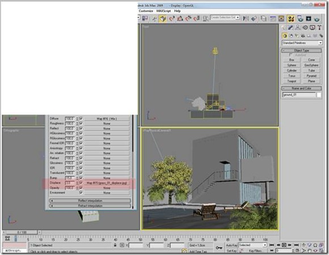Click the Displace map grass_01 button
This screenshot has height=255, width=329.
[107, 183]
